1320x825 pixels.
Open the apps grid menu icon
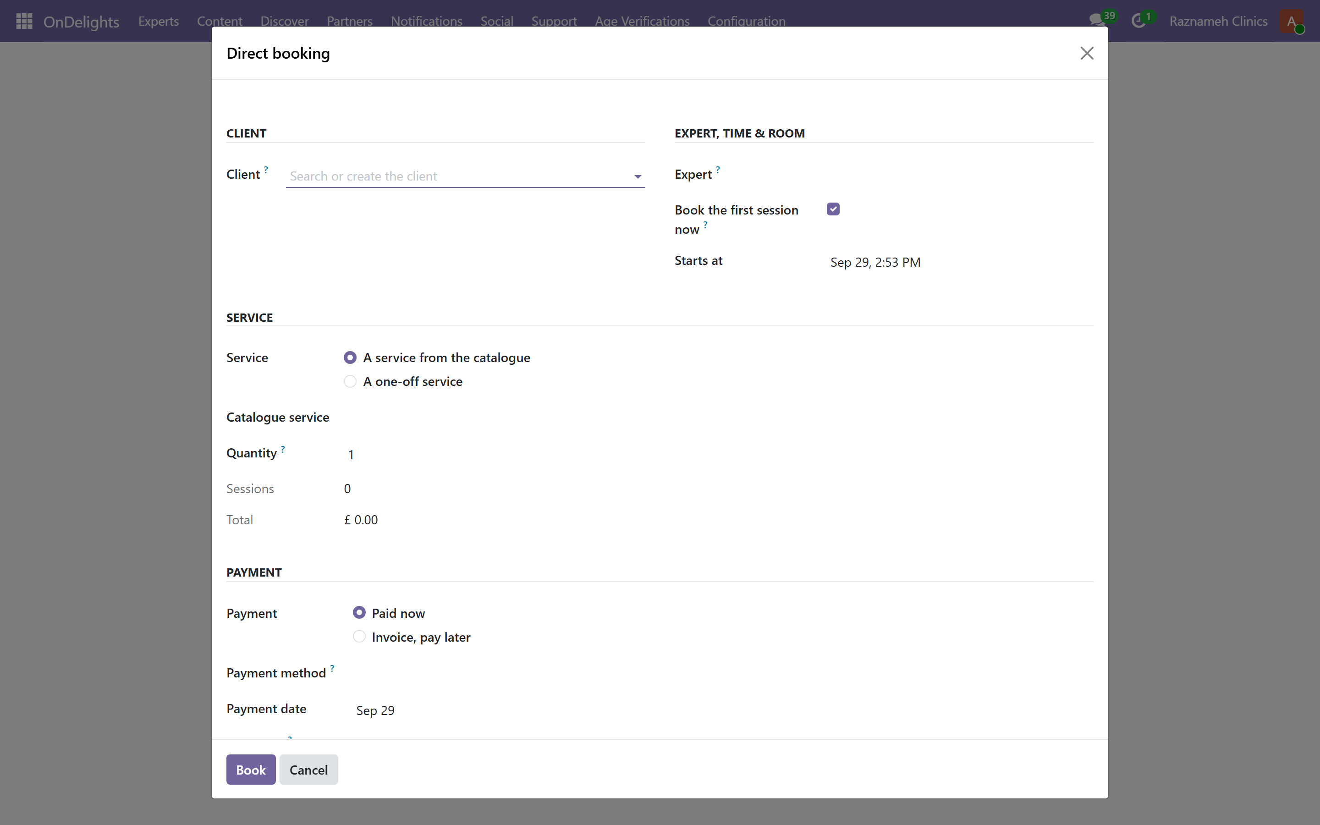point(24,21)
